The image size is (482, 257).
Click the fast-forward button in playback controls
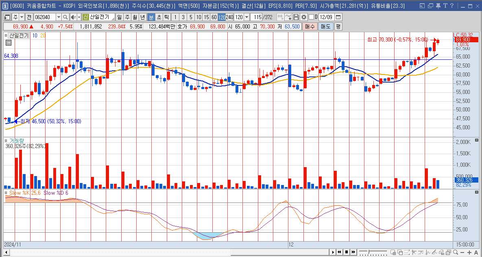(x=353, y=253)
